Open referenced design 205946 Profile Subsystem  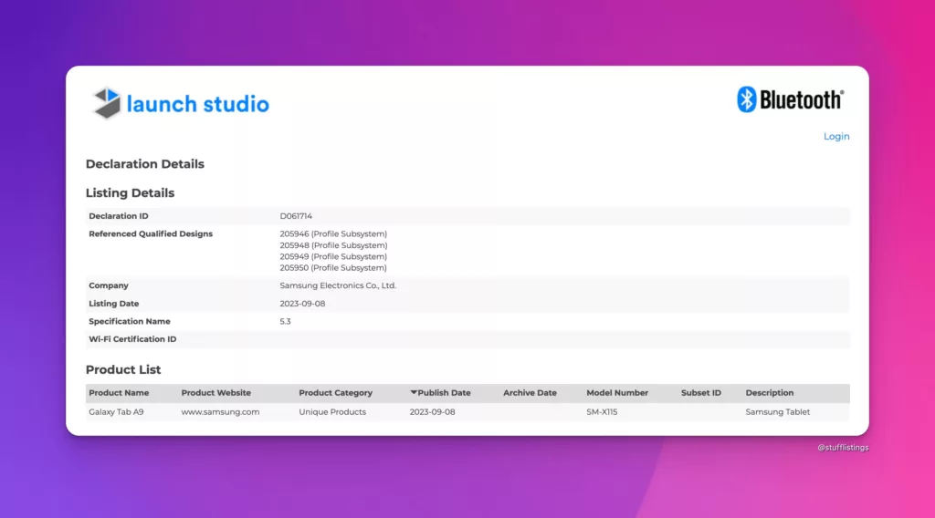[x=333, y=234]
